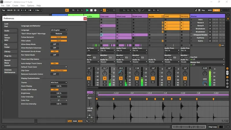This screenshot has width=231, height=130.
Task: Expand the Master Out dropdown
Action: click(x=207, y=65)
